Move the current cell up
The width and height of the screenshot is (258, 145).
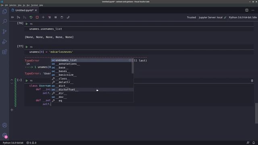[12, 80]
